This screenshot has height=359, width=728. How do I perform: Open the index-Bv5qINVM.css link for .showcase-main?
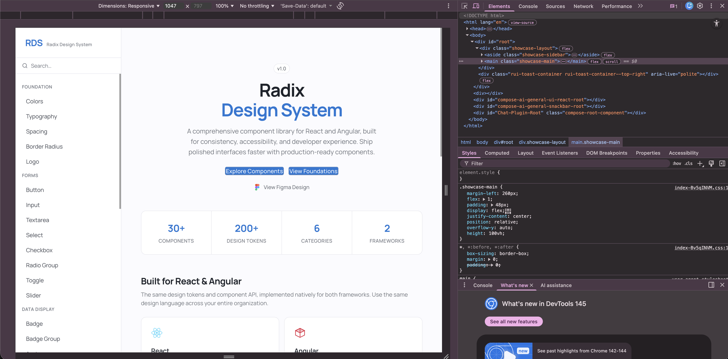[x=701, y=188]
